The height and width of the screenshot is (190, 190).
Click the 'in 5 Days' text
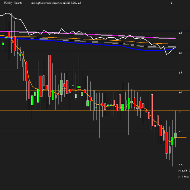[184, 177]
